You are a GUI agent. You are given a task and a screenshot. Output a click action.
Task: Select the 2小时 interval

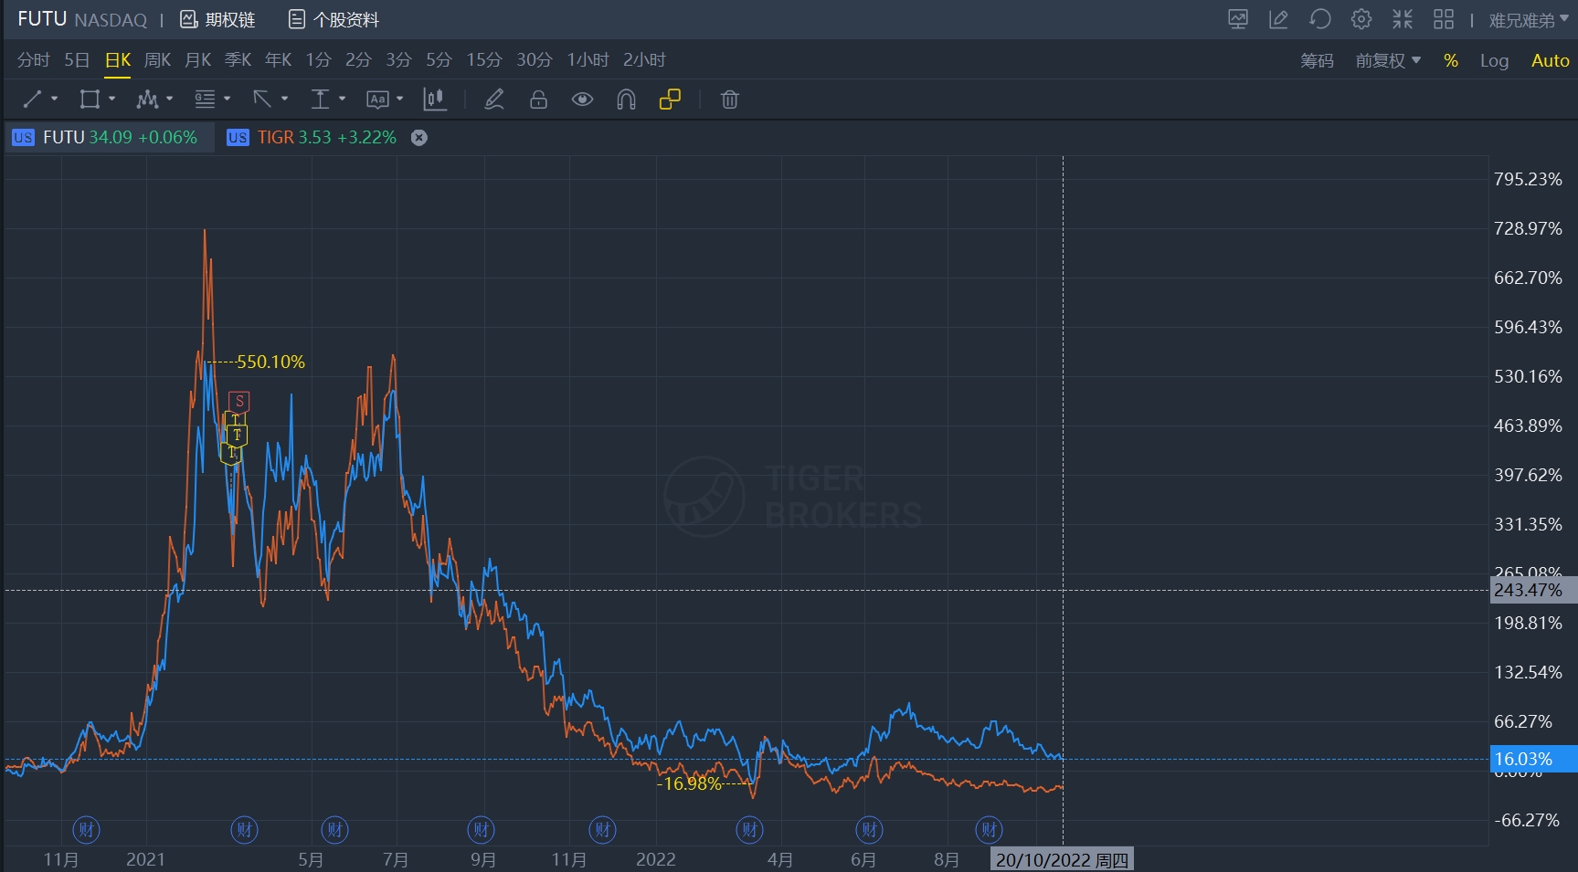644,60
